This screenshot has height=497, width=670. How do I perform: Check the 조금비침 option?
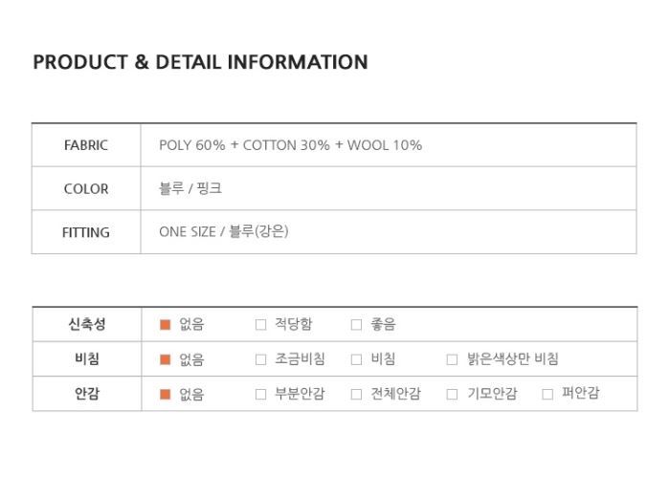click(x=260, y=359)
